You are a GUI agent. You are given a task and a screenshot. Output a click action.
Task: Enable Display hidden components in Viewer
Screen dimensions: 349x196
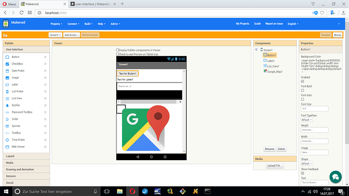[x=117, y=50]
